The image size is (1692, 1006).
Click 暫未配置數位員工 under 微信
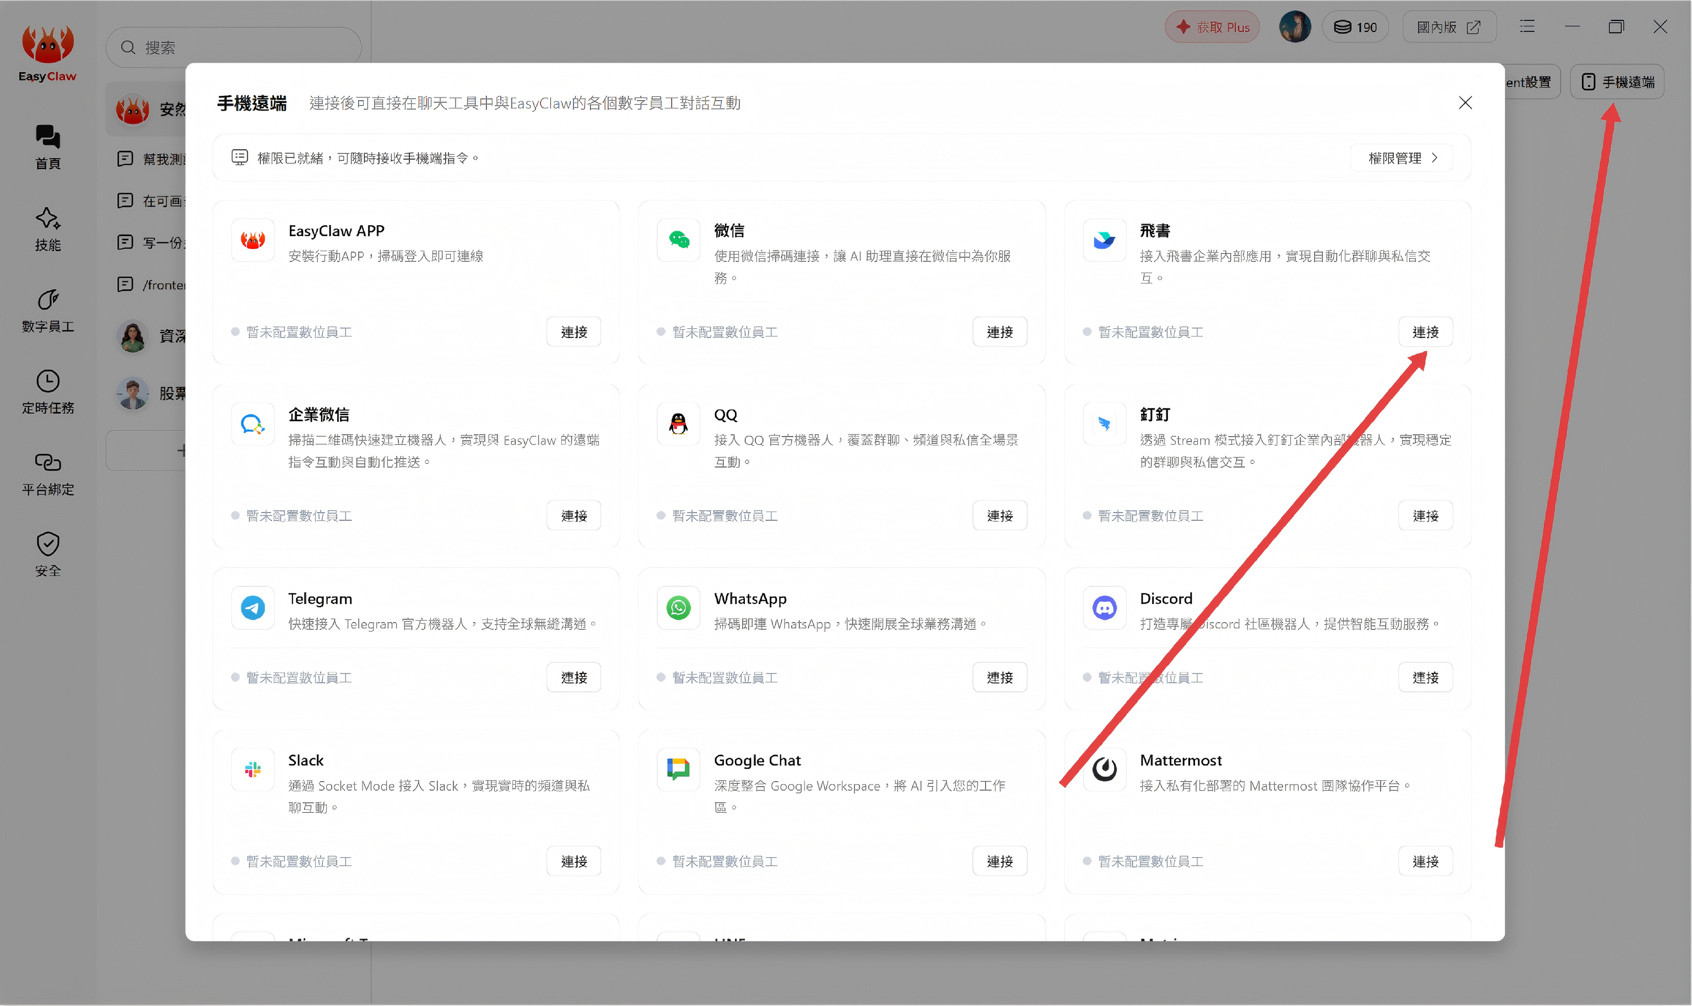tap(725, 332)
